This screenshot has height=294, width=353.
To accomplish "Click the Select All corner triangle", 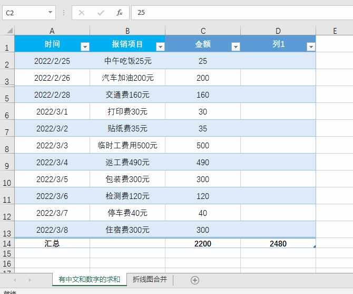I will pyautogui.click(x=9, y=31).
